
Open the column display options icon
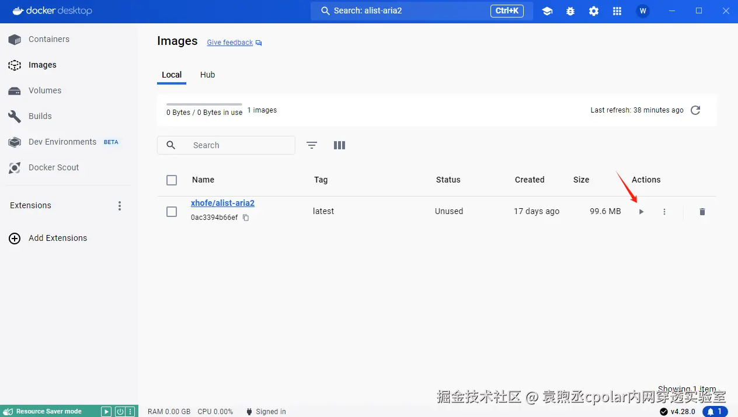pos(339,145)
